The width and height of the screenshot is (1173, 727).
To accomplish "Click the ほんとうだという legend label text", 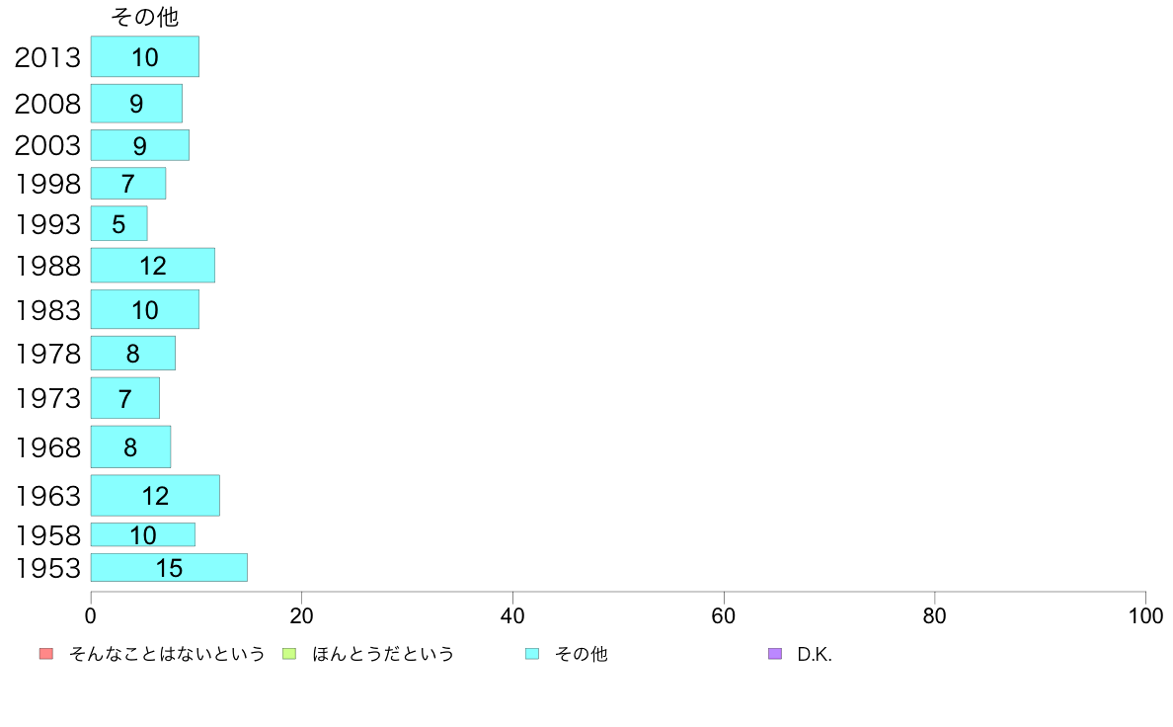I will point(383,654).
